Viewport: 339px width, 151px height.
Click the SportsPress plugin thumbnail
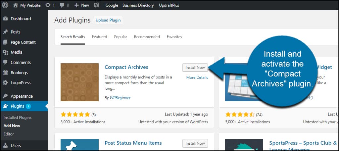pyautogui.click(x=244, y=144)
